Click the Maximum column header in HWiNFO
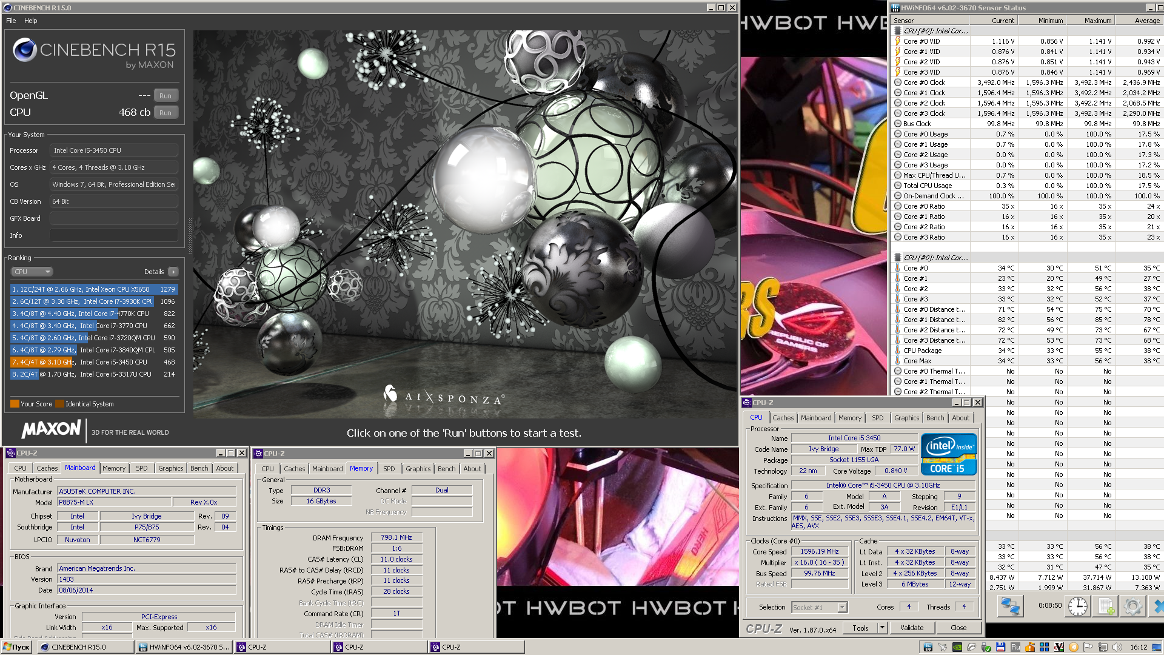The height and width of the screenshot is (655, 1164). click(x=1091, y=21)
